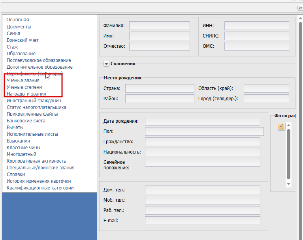Click the Национальность field
Screen dimensions: 303x240
click(x=203, y=152)
